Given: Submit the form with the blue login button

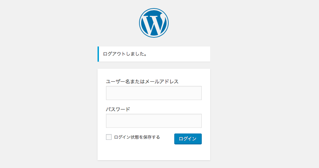Looking at the screenshot, I should click(x=188, y=139).
